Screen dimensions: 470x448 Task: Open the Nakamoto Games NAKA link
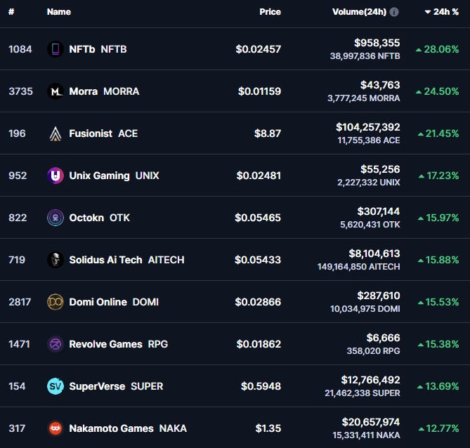coord(128,428)
